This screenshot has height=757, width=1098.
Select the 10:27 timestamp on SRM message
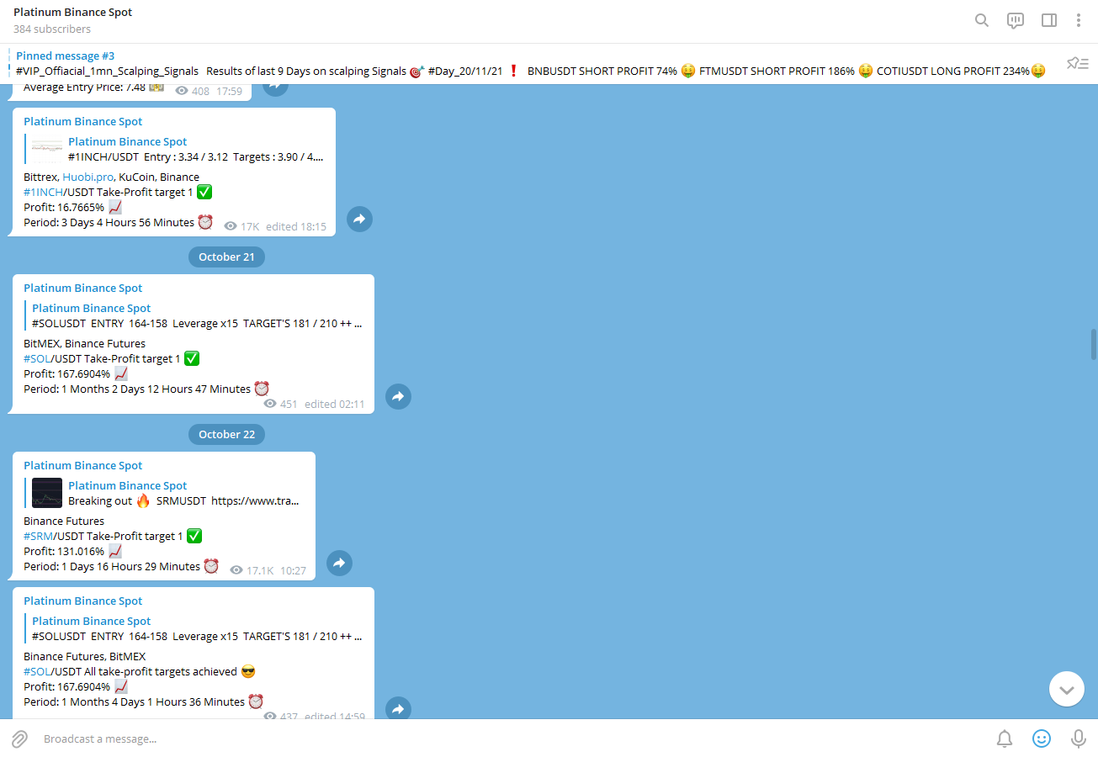[294, 570]
